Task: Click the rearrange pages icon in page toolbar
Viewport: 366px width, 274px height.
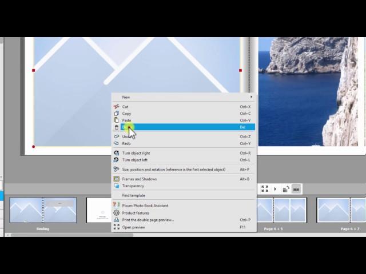Action: pyautogui.click(x=286, y=189)
